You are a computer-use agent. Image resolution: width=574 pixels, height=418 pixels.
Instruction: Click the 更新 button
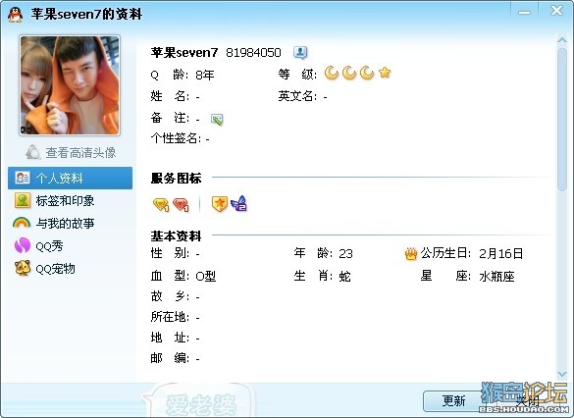point(453,400)
